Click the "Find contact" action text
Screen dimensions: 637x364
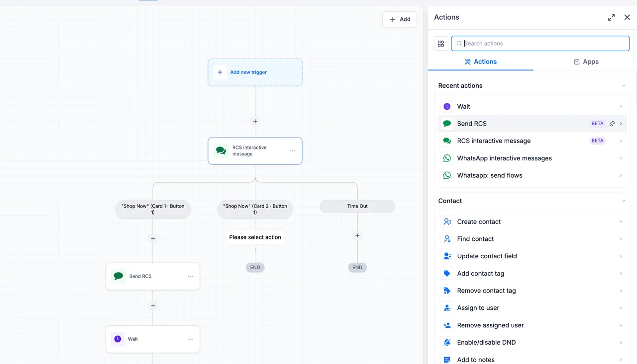tap(475, 239)
